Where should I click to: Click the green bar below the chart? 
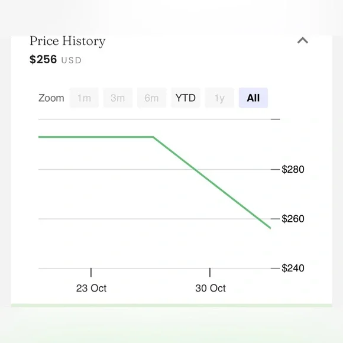point(171,305)
